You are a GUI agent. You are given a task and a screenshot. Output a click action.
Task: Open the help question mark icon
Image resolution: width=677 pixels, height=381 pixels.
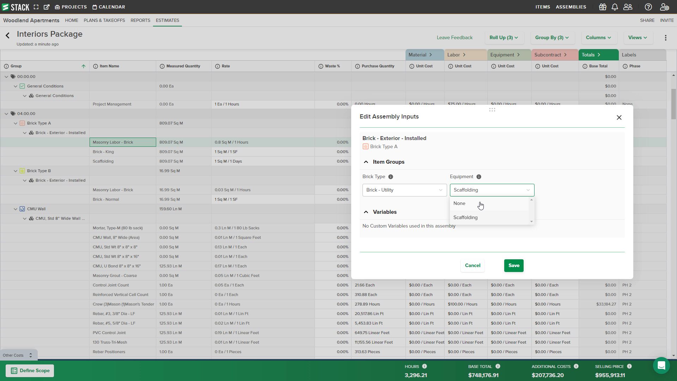tap(648, 7)
